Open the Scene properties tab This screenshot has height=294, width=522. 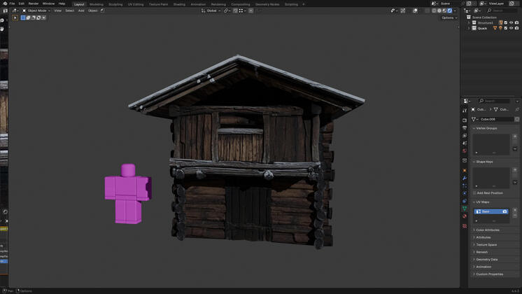pyautogui.click(x=465, y=143)
